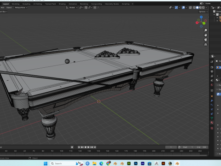The image size is (221, 166).
Task: Open the Render properties tab
Action: pyautogui.click(x=212, y=67)
